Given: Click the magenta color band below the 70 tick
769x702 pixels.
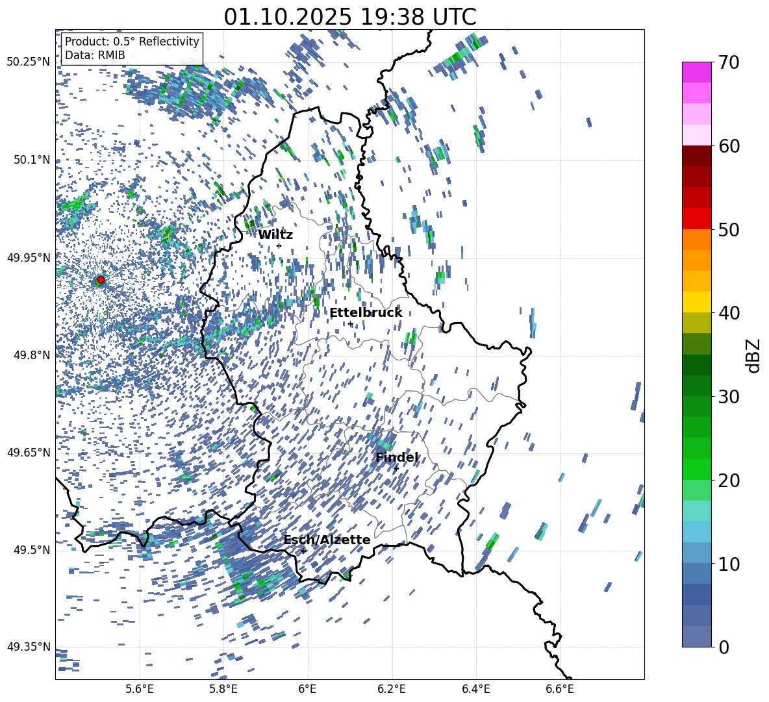Looking at the screenshot, I should [x=696, y=72].
